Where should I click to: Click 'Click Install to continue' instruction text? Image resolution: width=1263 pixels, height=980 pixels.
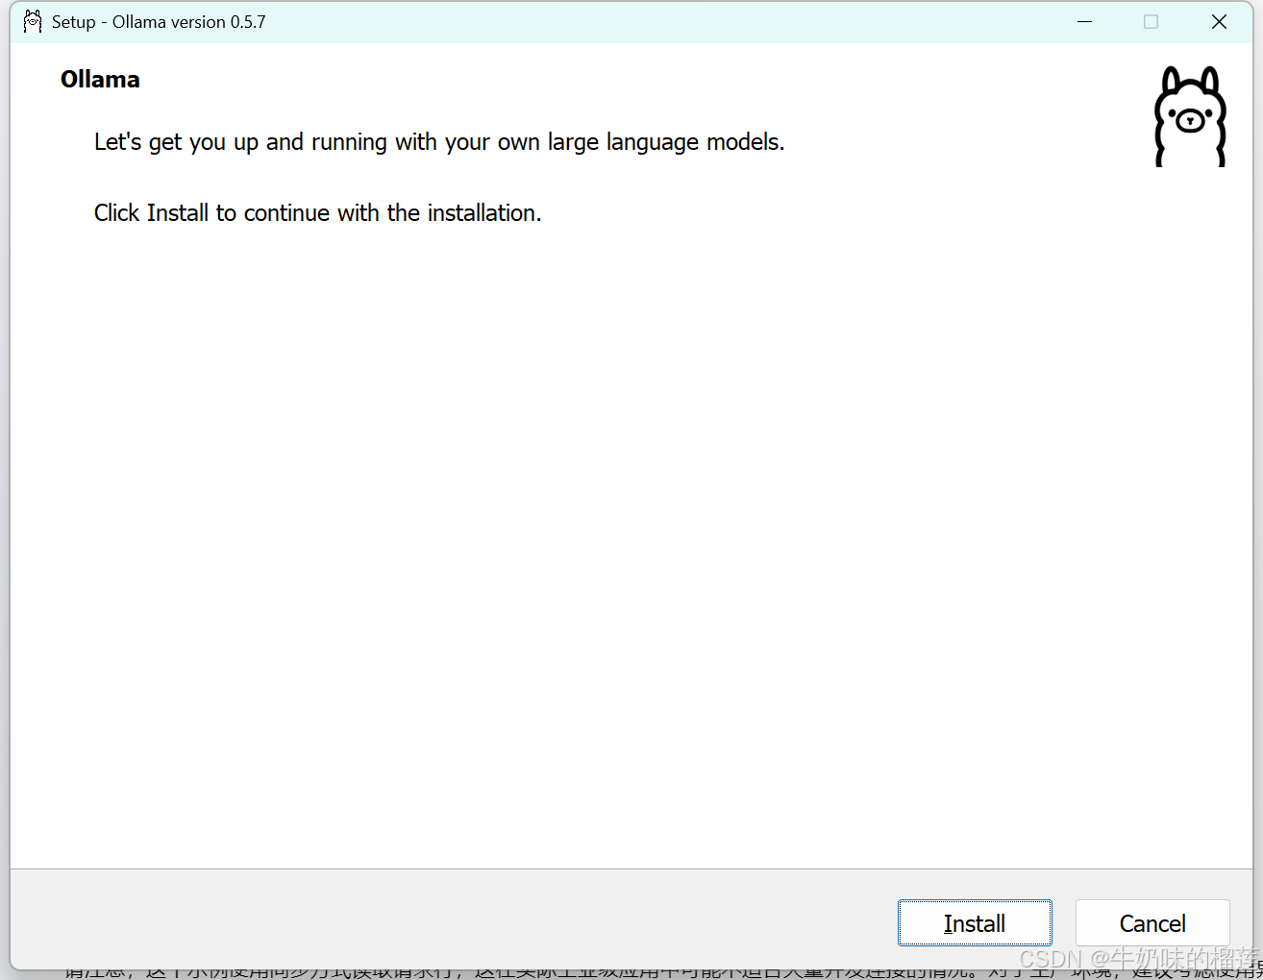tap(318, 213)
